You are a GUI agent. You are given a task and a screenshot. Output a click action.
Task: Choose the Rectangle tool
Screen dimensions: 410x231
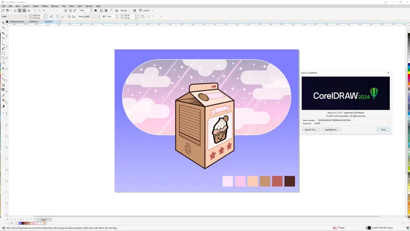[x=3, y=53]
